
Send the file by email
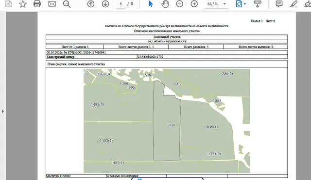(52, 4)
